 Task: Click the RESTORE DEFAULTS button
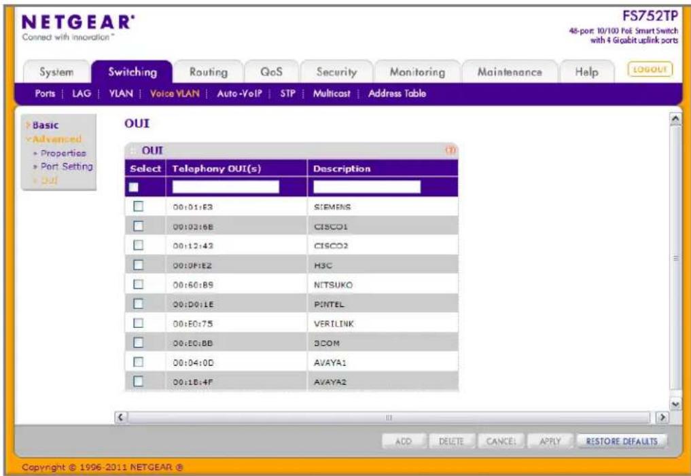pos(622,441)
